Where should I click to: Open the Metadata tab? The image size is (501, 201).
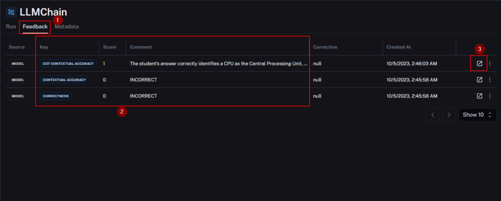pyautogui.click(x=67, y=27)
